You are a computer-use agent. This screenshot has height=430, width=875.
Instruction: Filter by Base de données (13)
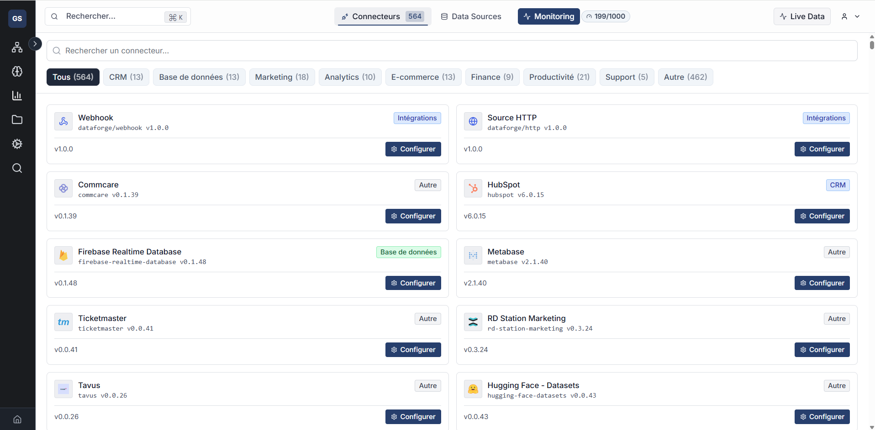pos(199,77)
